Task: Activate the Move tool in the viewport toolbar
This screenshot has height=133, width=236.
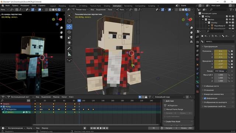Action: pos(69,27)
